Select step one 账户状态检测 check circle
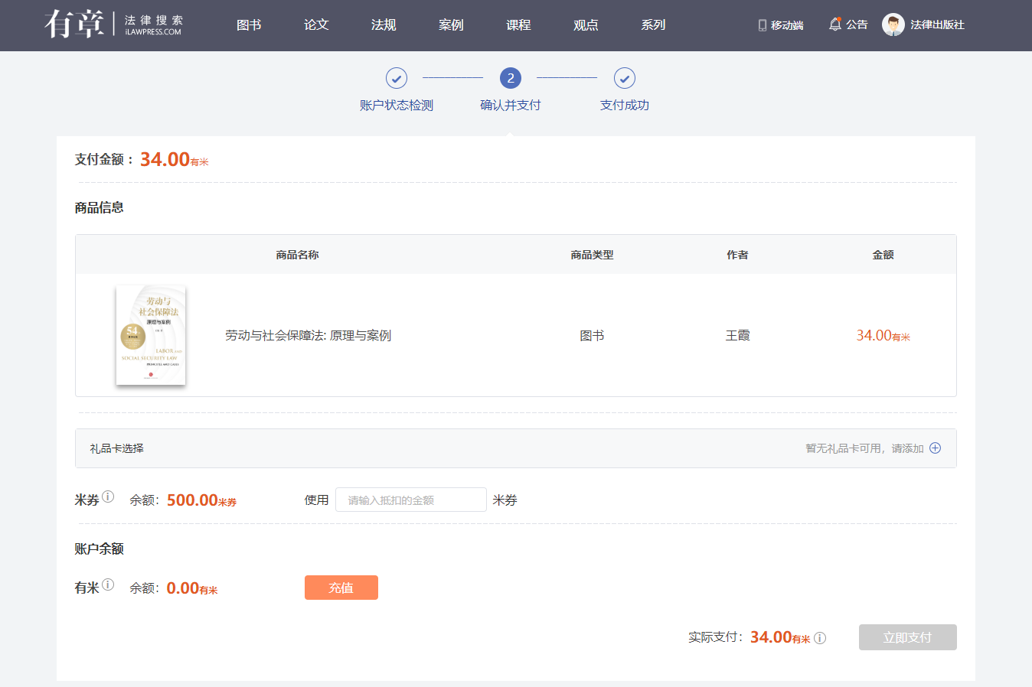This screenshot has width=1032, height=687. tap(396, 78)
